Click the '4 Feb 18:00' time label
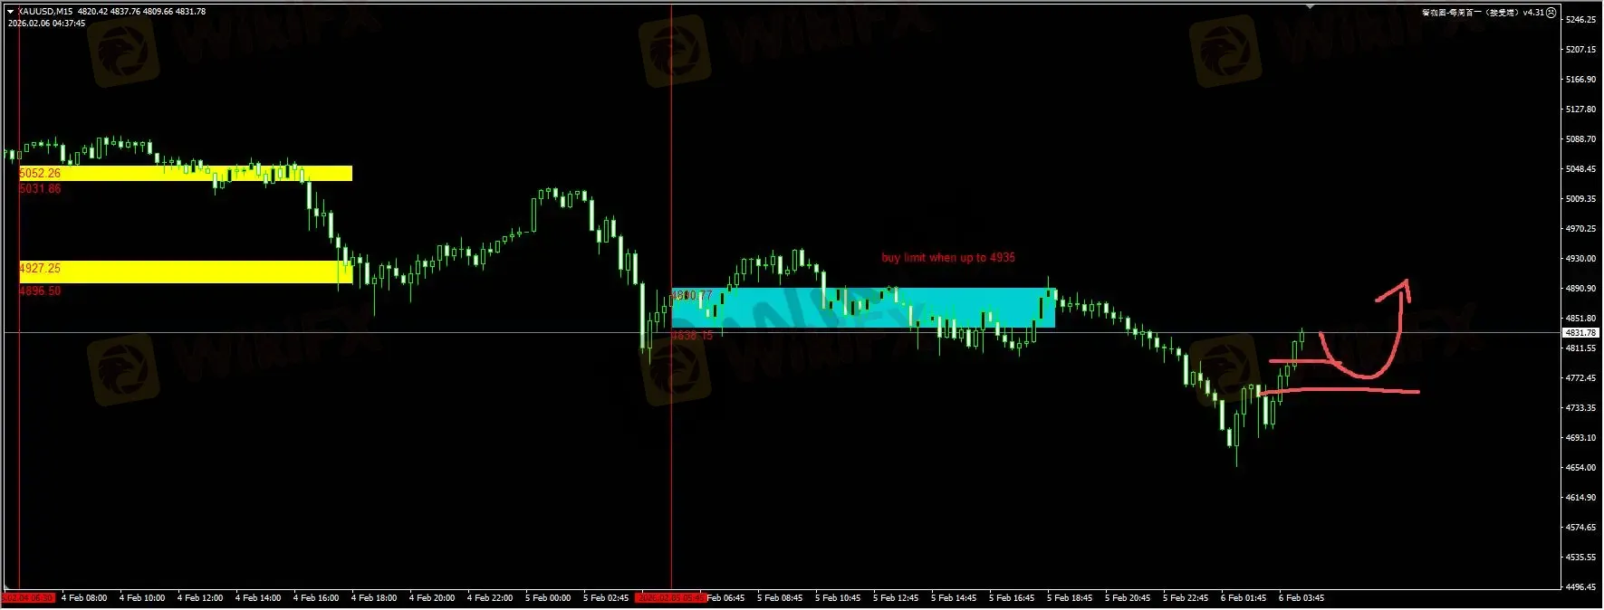The height and width of the screenshot is (610, 1604). [374, 598]
